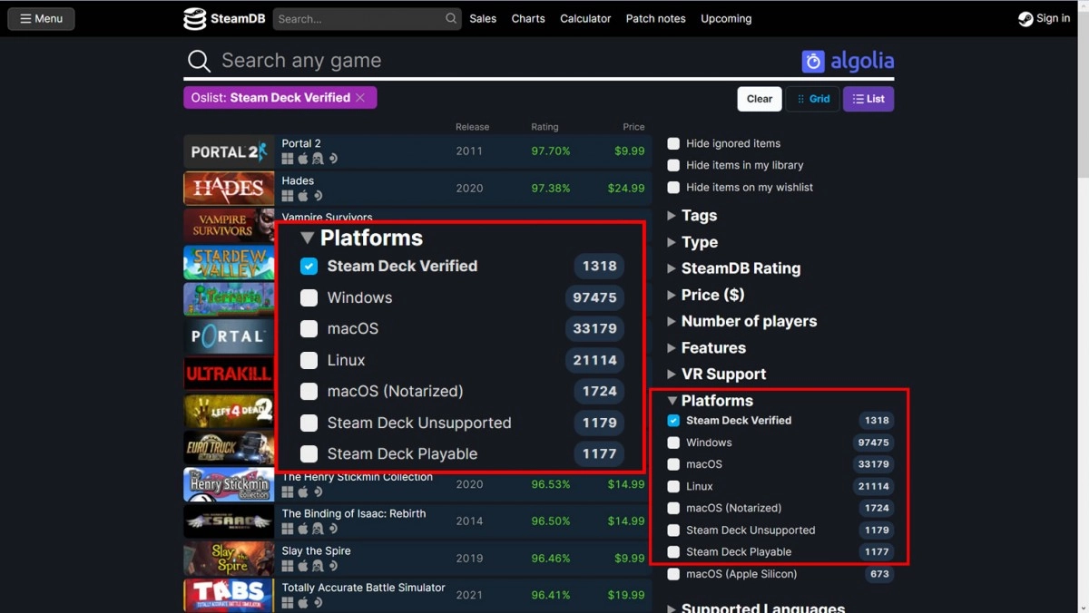Click the Apple icon under Hades
The width and height of the screenshot is (1089, 613).
tap(303, 196)
